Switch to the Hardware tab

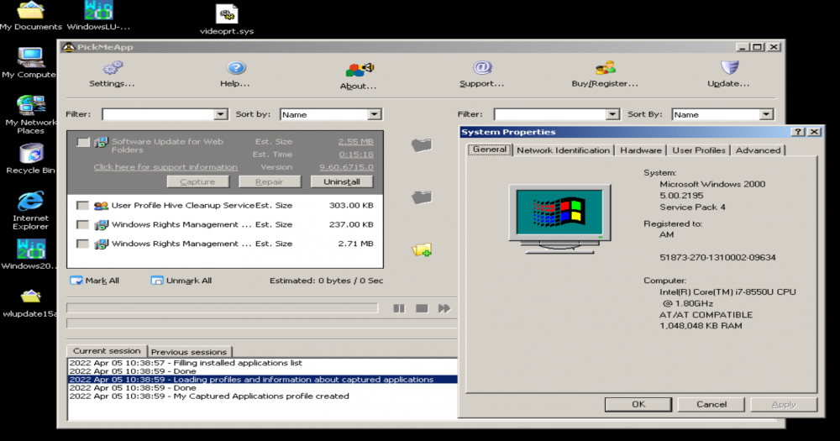[641, 150]
